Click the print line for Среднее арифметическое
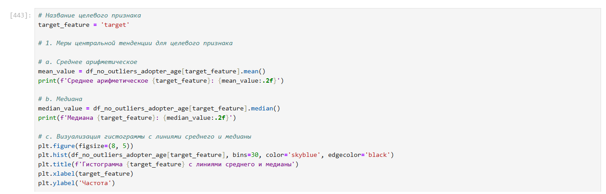Viewport: 606px width, 194px height. [x=161, y=81]
